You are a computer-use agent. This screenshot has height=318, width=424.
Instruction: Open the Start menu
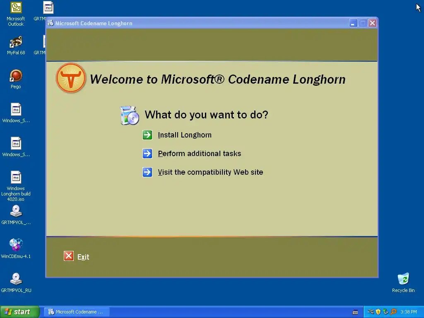[x=20, y=312]
